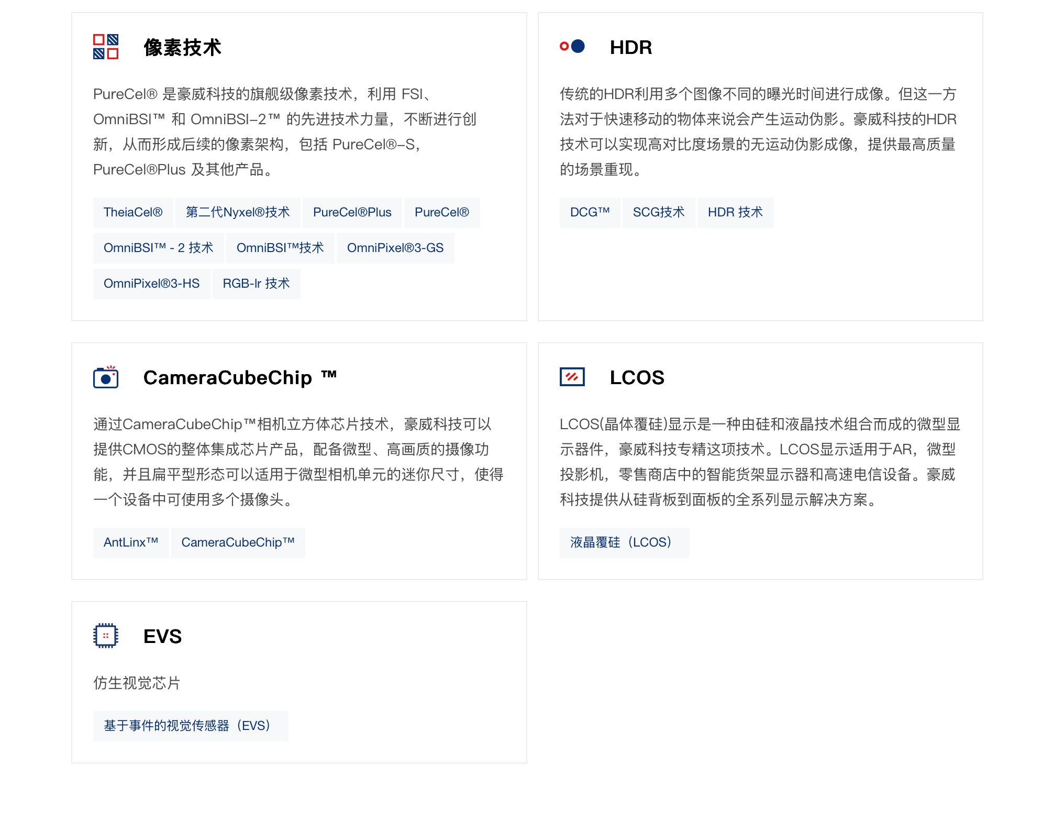1064x829 pixels.
Task: Click the 传统的HDR description paragraph
Action: [758, 132]
